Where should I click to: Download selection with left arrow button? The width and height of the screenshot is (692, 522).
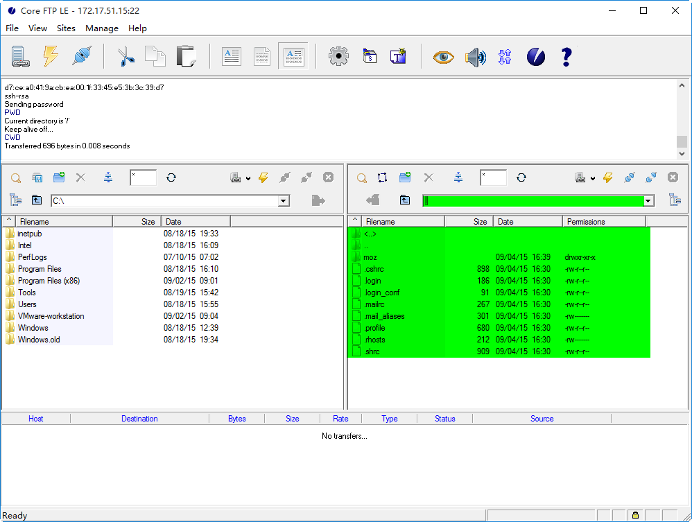[x=373, y=200]
